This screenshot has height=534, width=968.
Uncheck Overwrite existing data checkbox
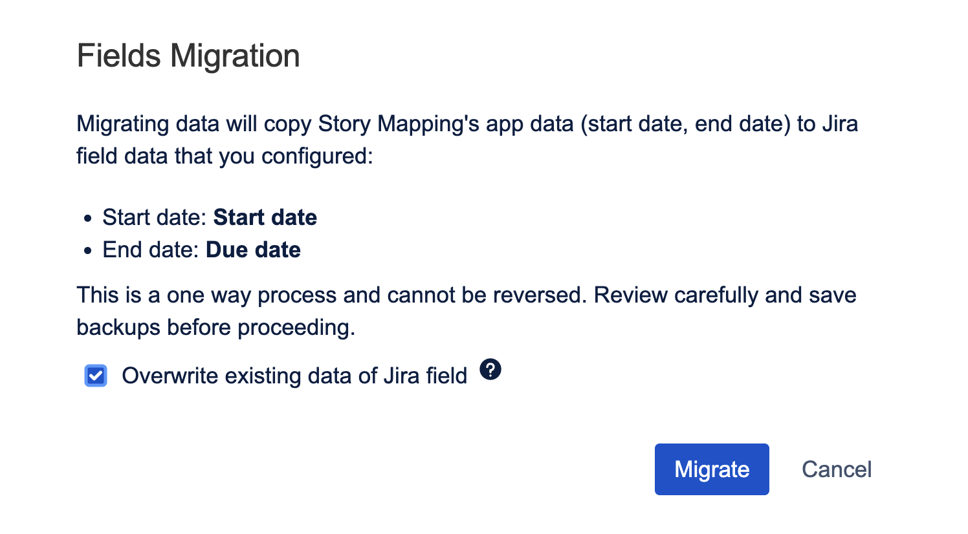[96, 376]
